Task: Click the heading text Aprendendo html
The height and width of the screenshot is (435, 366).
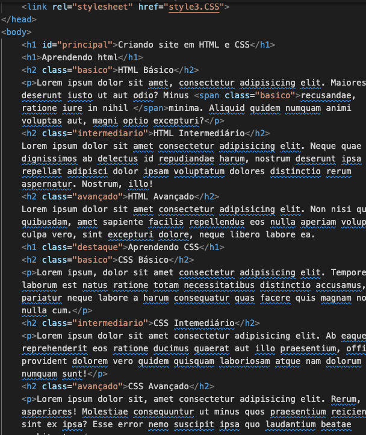Action: pos(80,57)
